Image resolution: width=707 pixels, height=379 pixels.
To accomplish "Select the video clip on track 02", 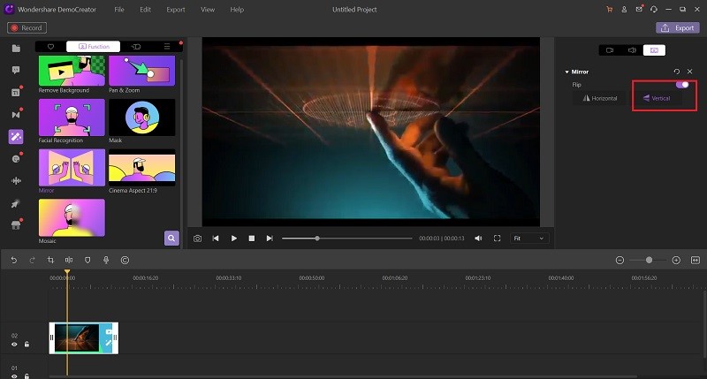I will click(84, 338).
